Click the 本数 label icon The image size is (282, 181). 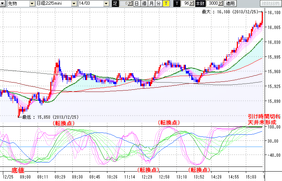200,4
